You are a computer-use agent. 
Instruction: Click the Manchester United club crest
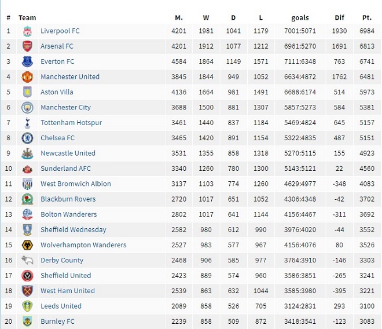pos(27,77)
